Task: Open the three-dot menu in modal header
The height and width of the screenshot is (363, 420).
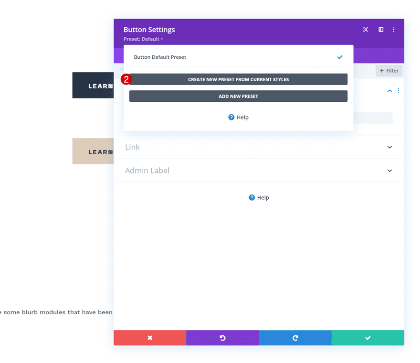Action: [394, 30]
